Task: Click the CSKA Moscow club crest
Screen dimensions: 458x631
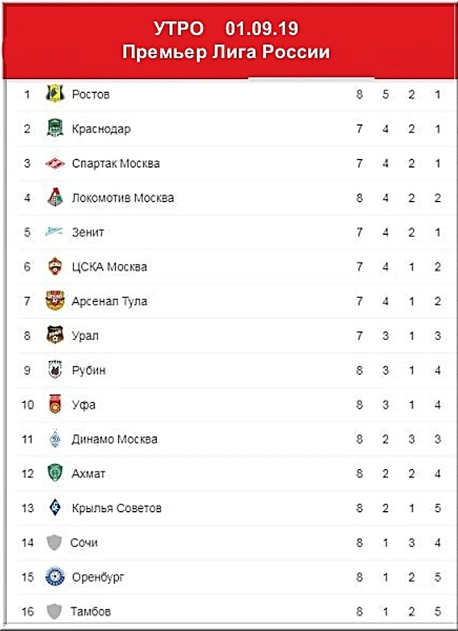Action: point(55,267)
